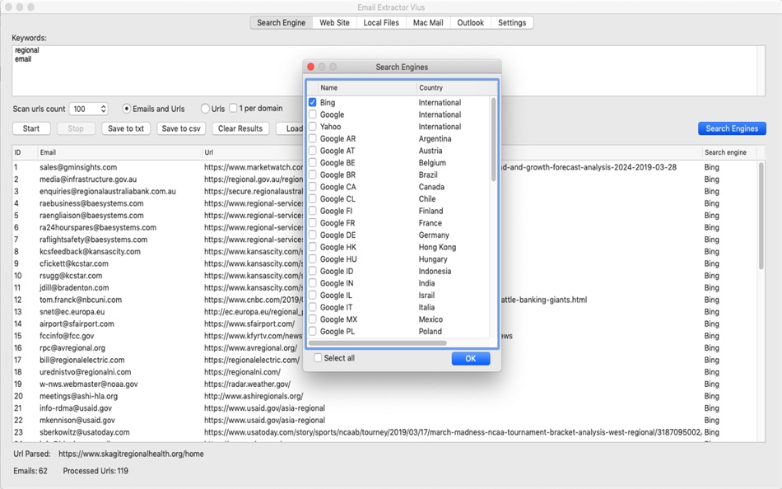Uncheck the Bing search engine checkbox
The image size is (782, 489).
(x=312, y=102)
